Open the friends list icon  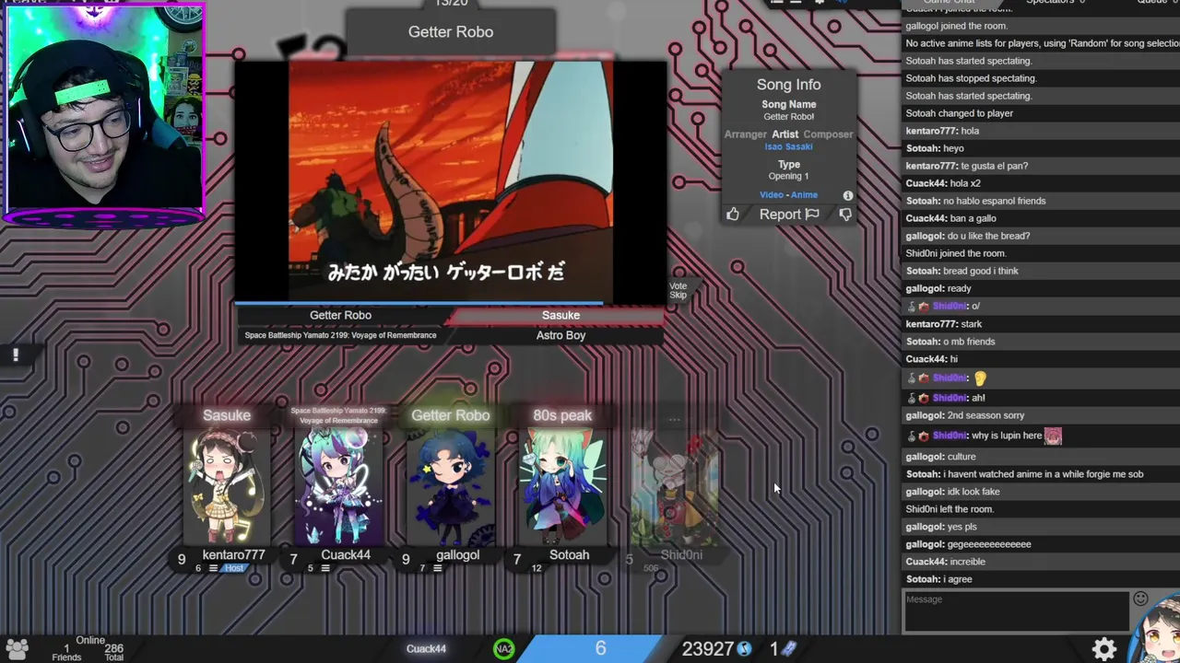[x=17, y=648]
